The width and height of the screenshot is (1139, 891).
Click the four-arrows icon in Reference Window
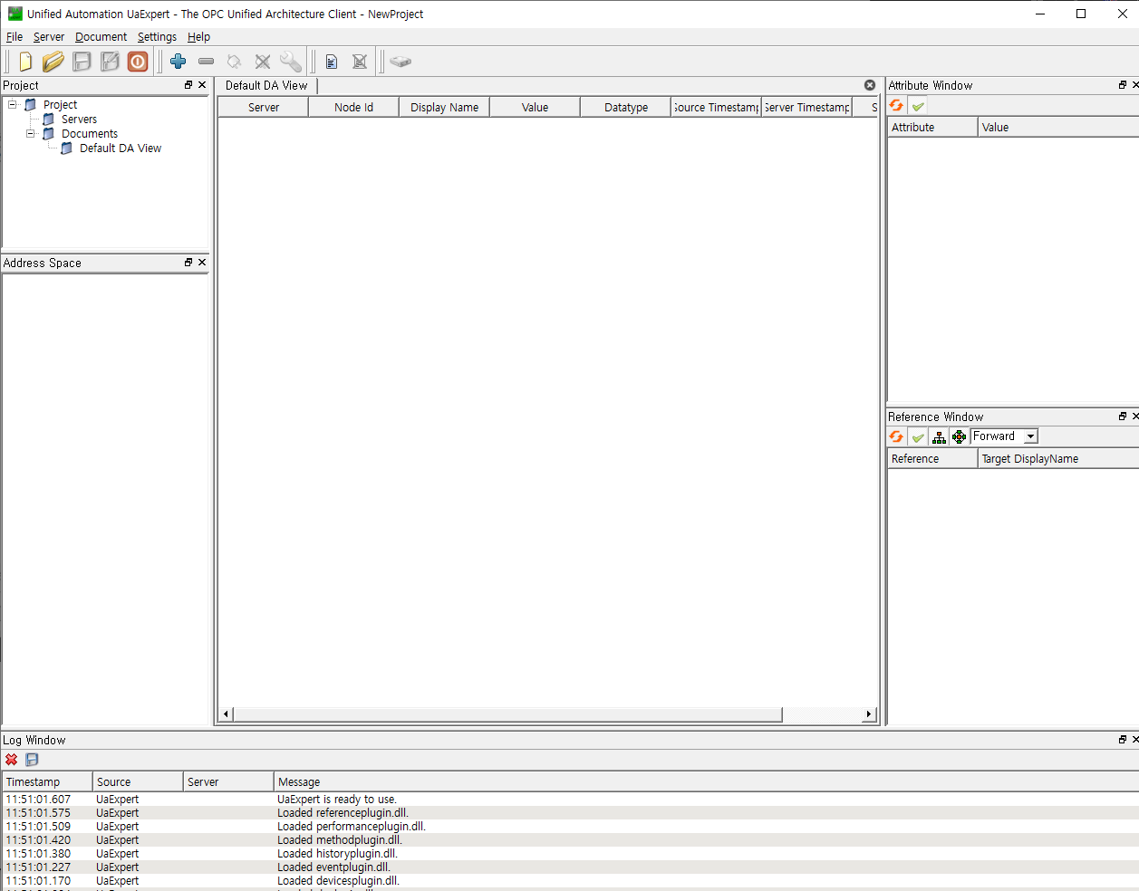(959, 437)
